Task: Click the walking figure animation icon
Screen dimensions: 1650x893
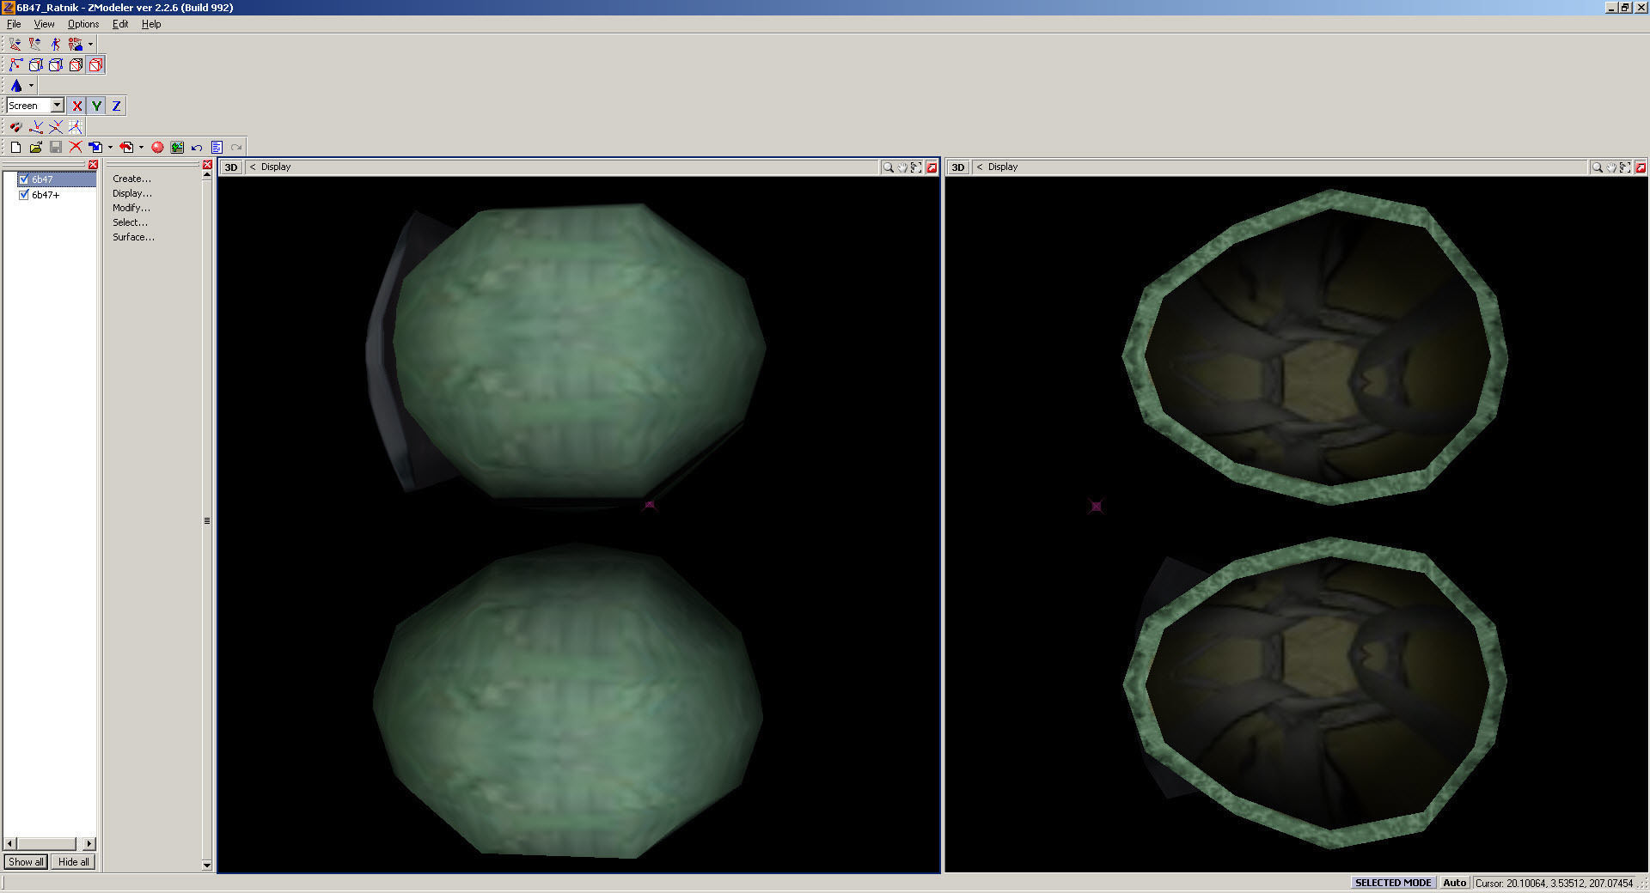Action: (56, 44)
